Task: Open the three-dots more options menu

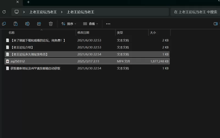Action: tap(108, 24)
